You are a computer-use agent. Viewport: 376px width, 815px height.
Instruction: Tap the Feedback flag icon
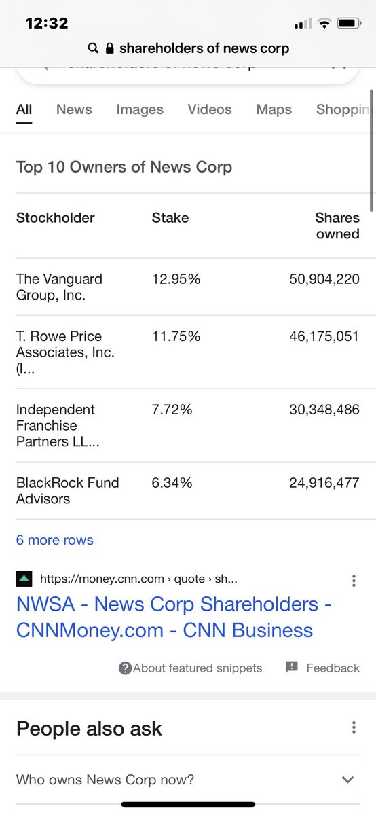point(292,667)
